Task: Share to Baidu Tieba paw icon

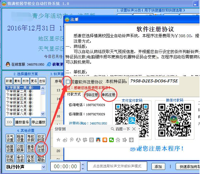Action: 118,140
